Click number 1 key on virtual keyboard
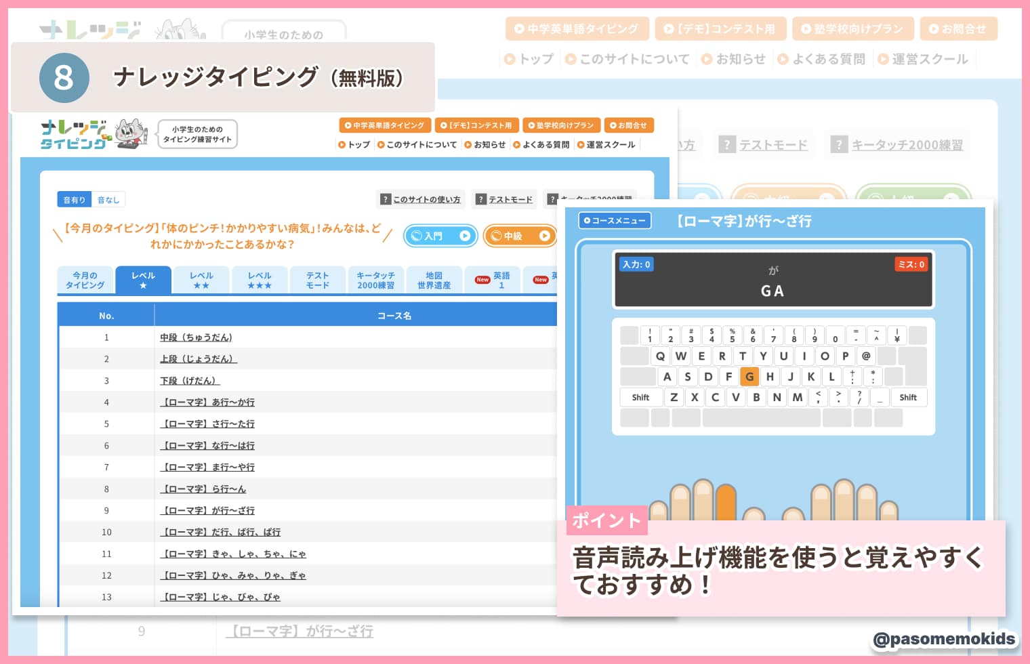Viewport: 1030px width, 664px height. click(650, 335)
